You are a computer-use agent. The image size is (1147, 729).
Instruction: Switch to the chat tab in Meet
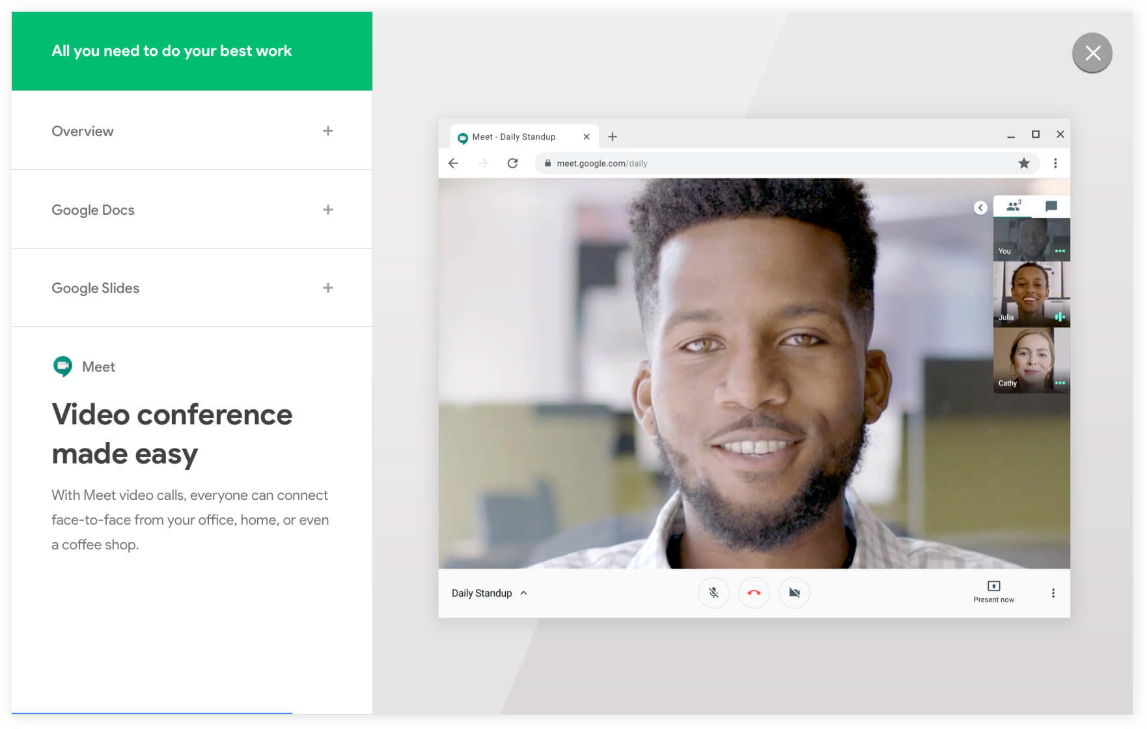point(1051,206)
